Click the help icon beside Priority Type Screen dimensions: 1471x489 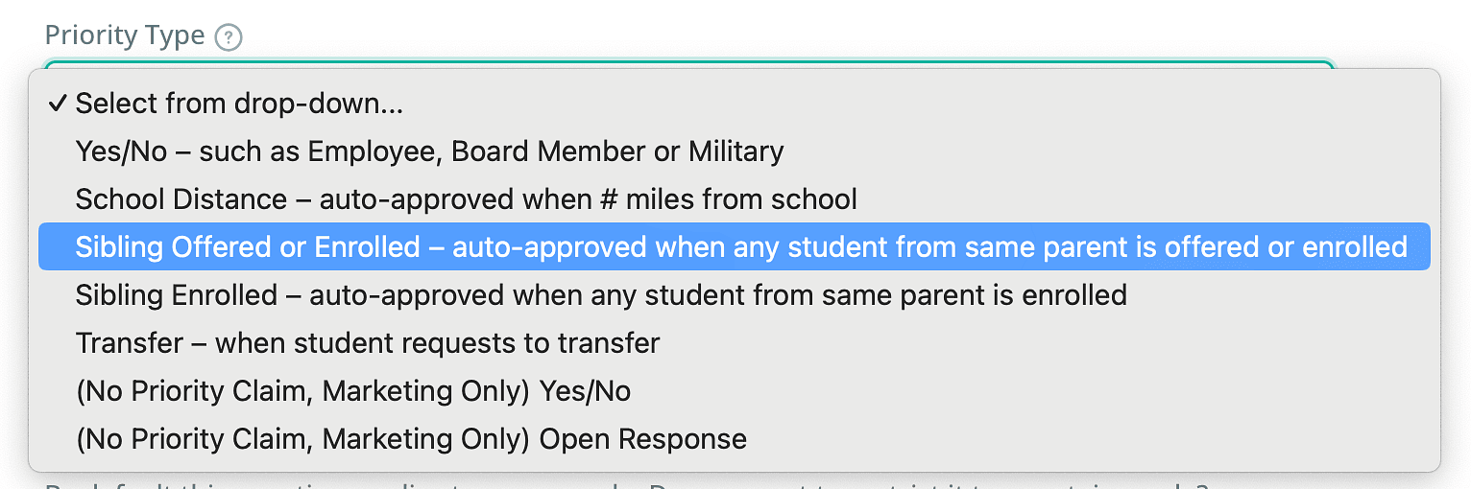(x=228, y=37)
